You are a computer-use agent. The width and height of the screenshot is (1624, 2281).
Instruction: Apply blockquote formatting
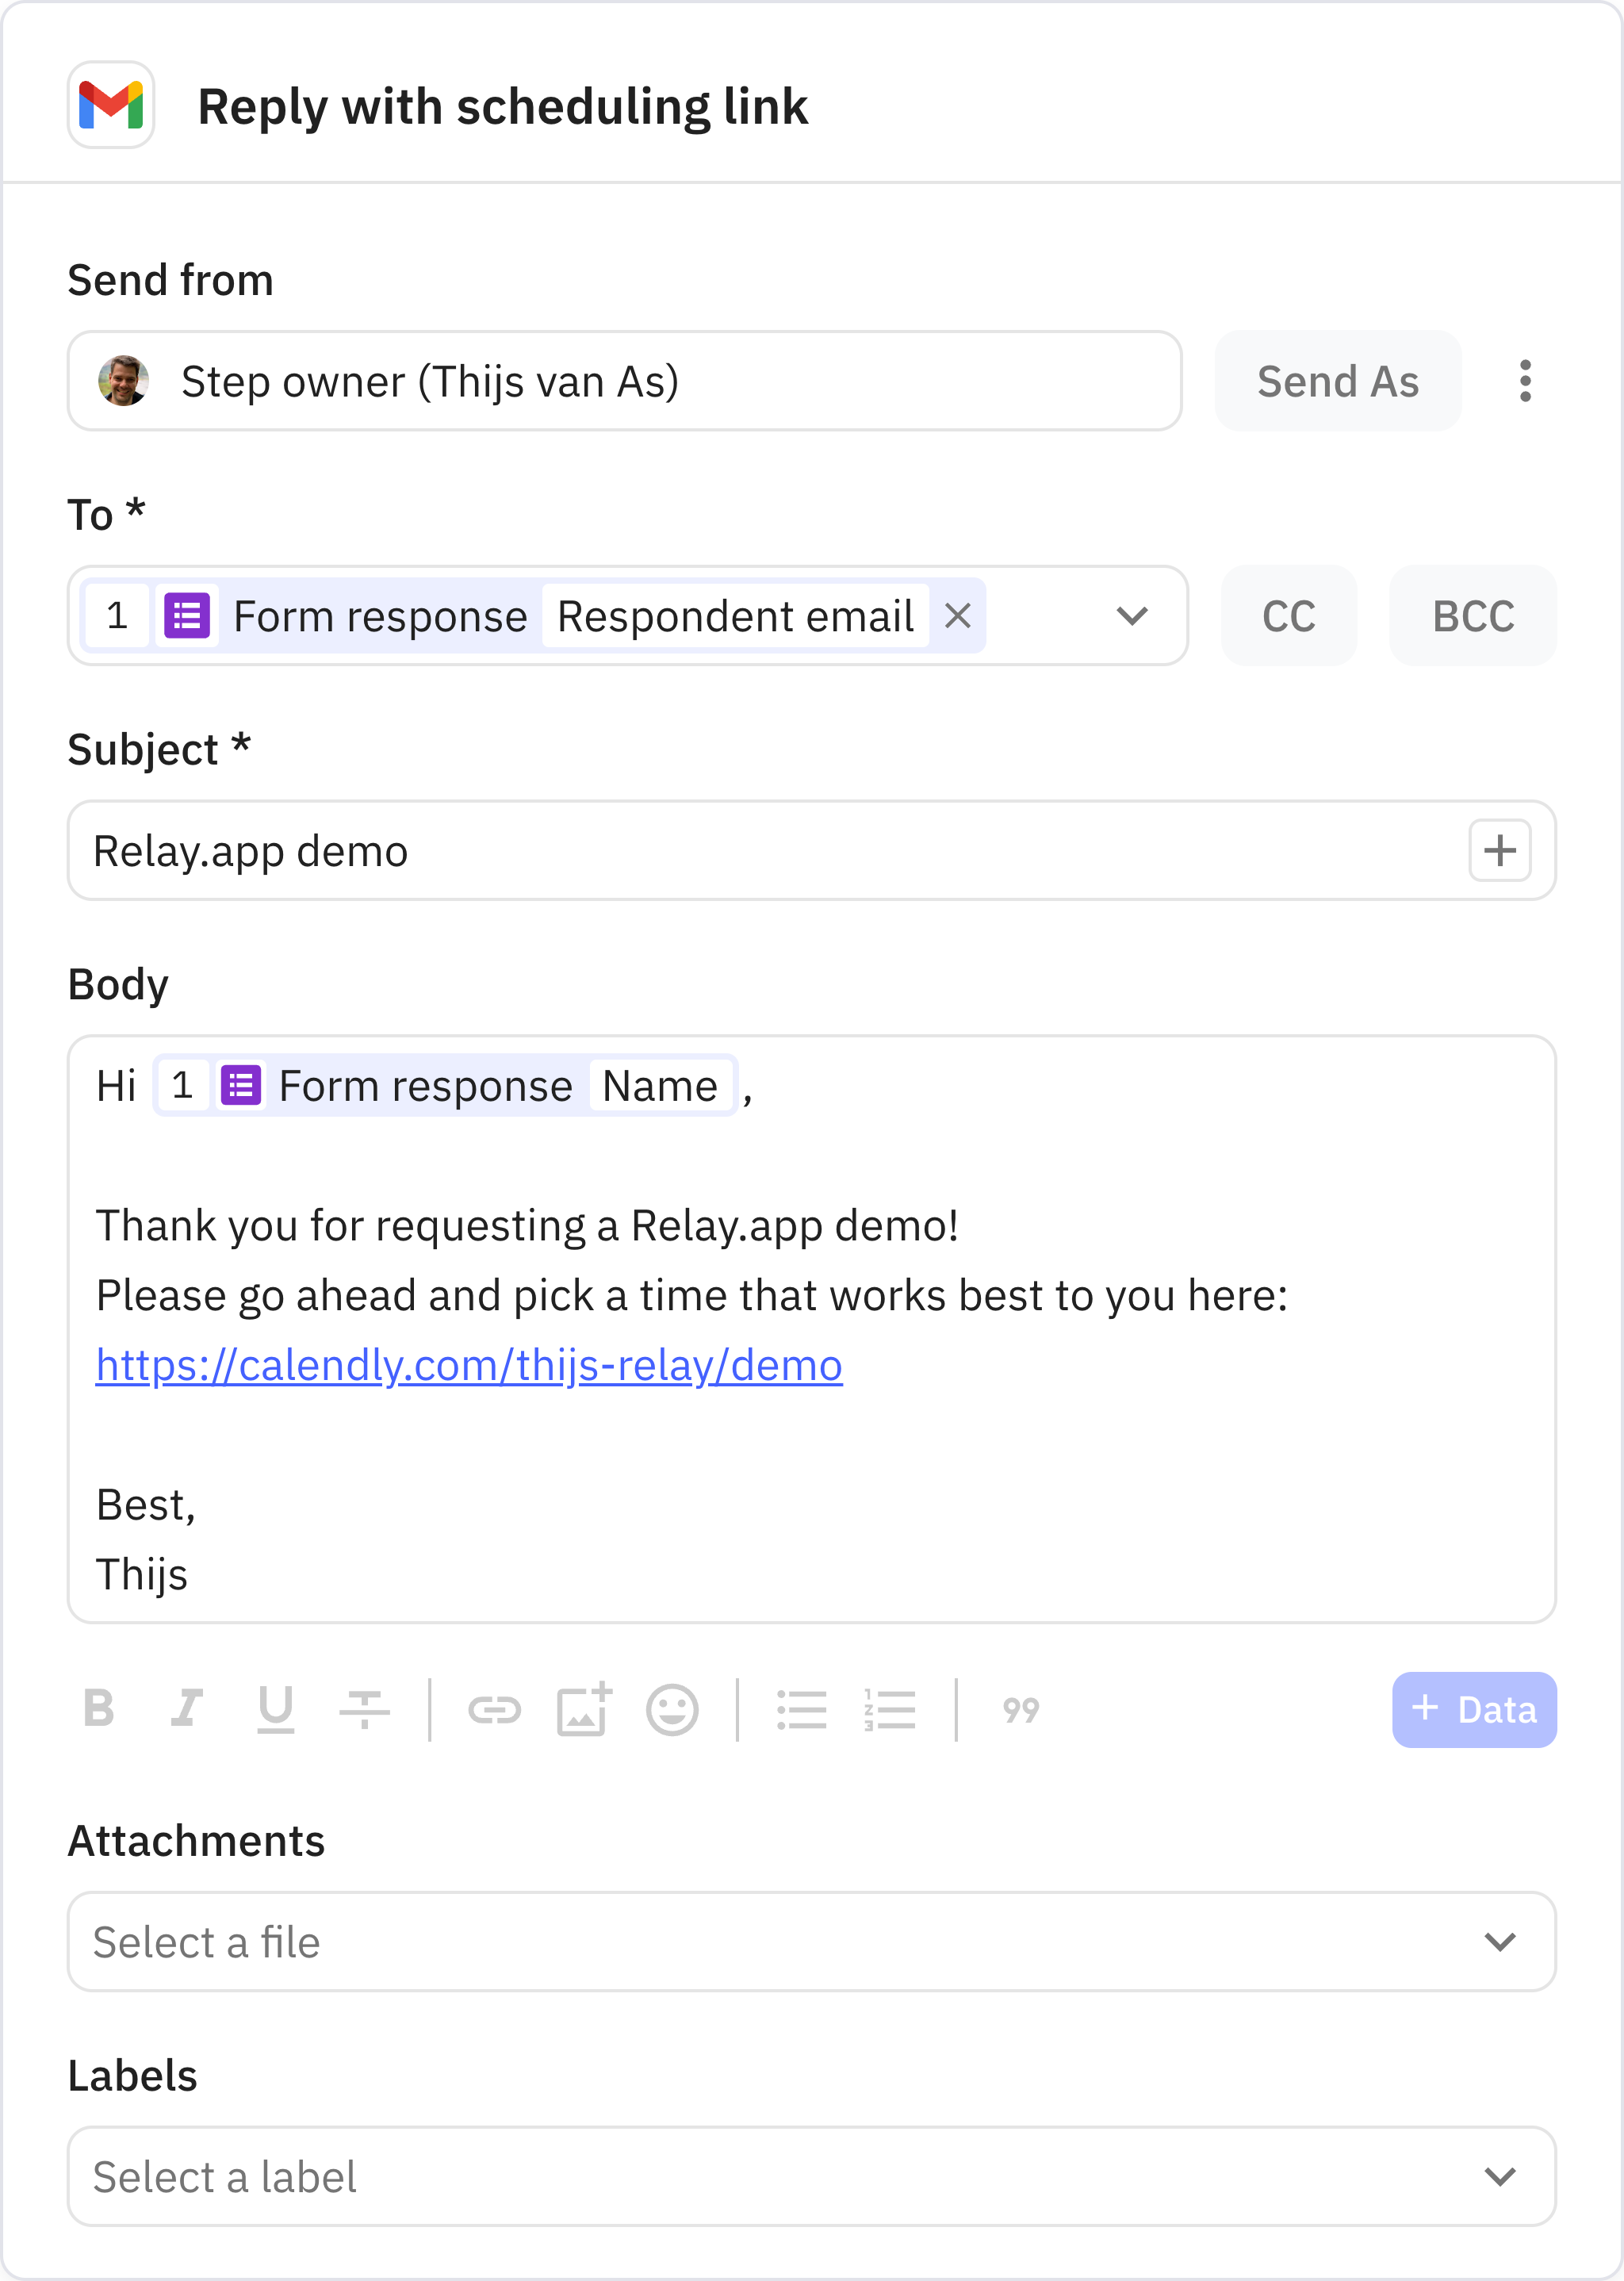click(1021, 1709)
